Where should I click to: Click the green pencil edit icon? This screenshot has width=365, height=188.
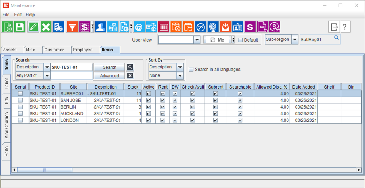(34, 27)
